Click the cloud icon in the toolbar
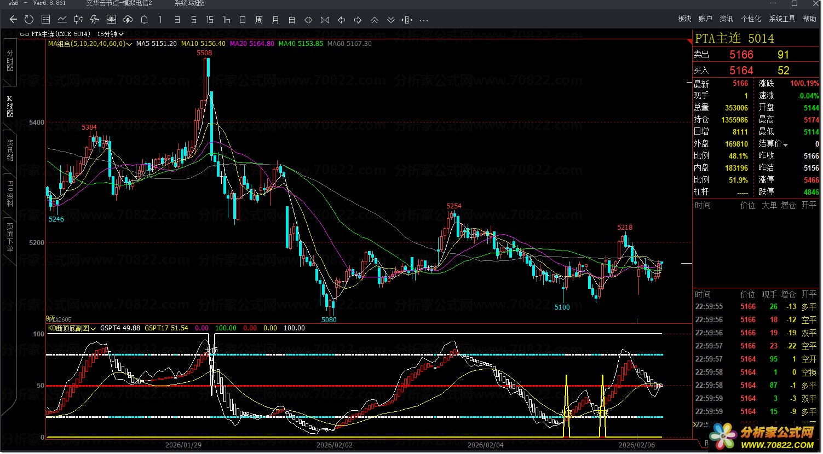 point(128,20)
